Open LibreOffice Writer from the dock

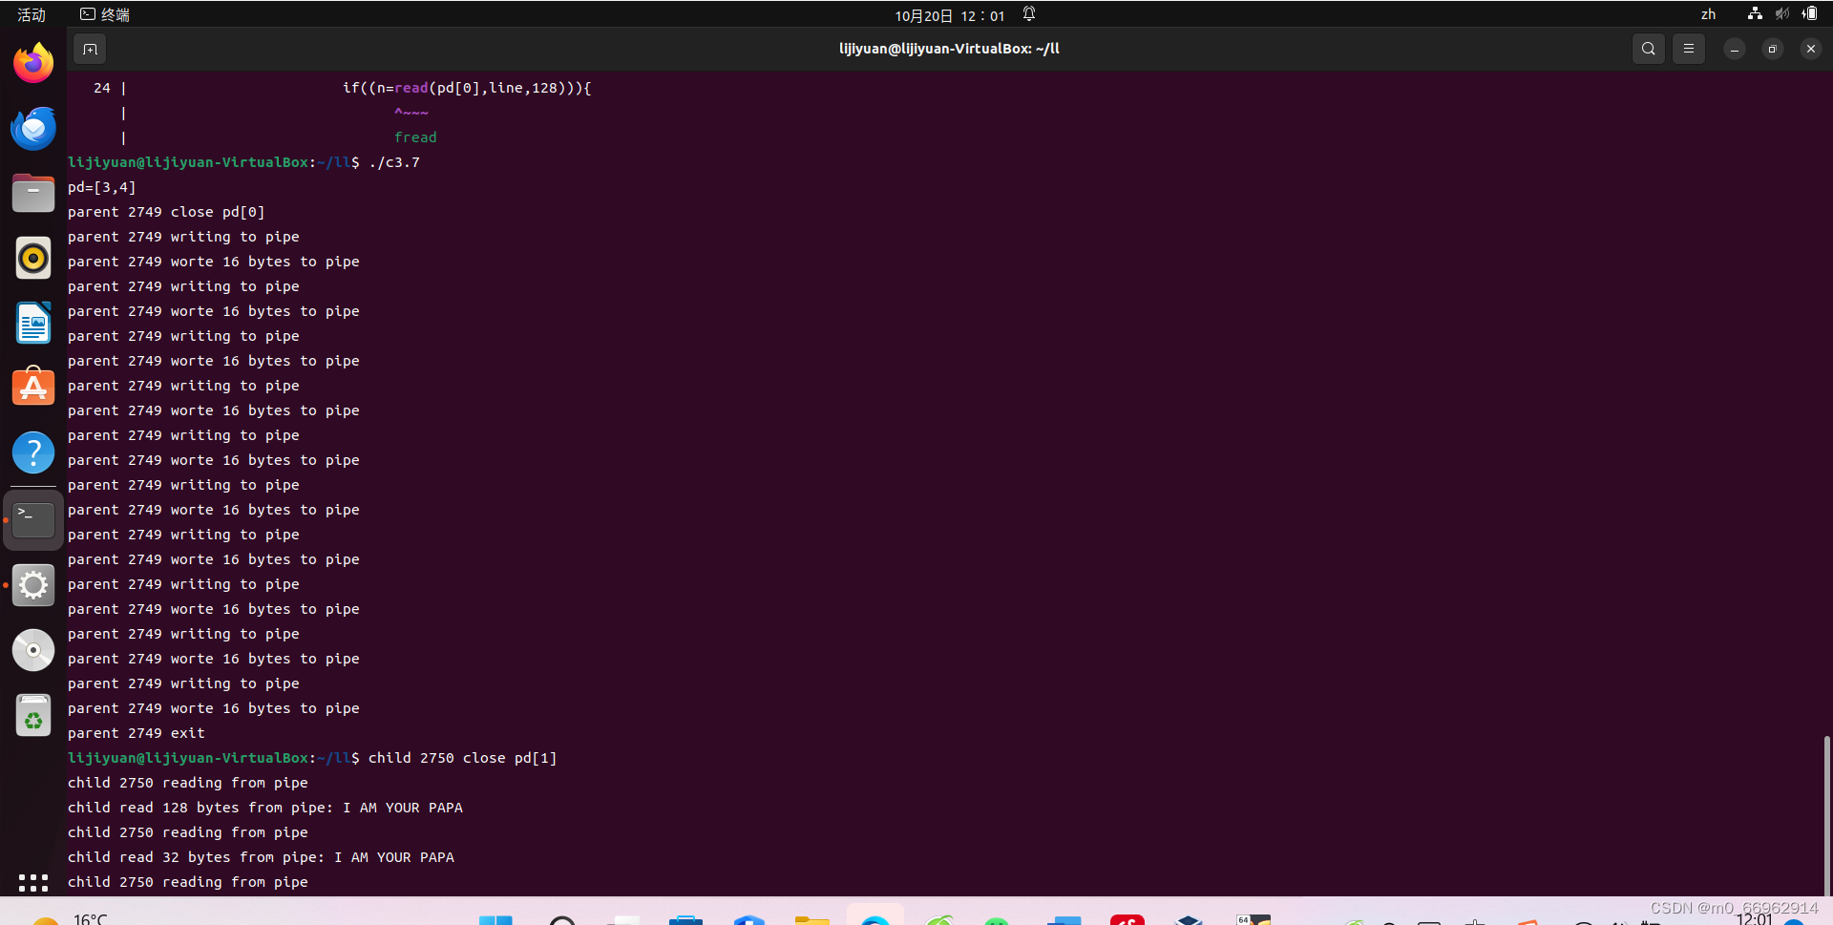(x=33, y=323)
